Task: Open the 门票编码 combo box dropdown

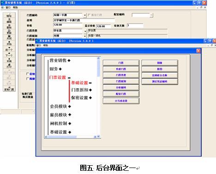Action: pos(85,15)
